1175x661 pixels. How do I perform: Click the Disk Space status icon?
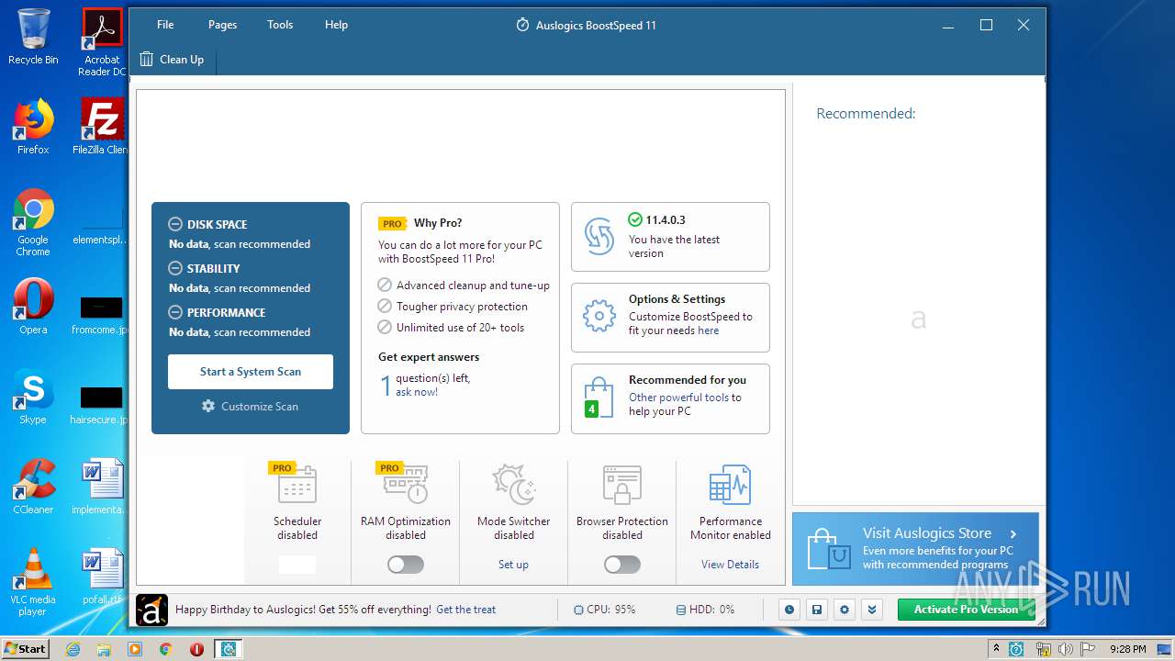[175, 224]
